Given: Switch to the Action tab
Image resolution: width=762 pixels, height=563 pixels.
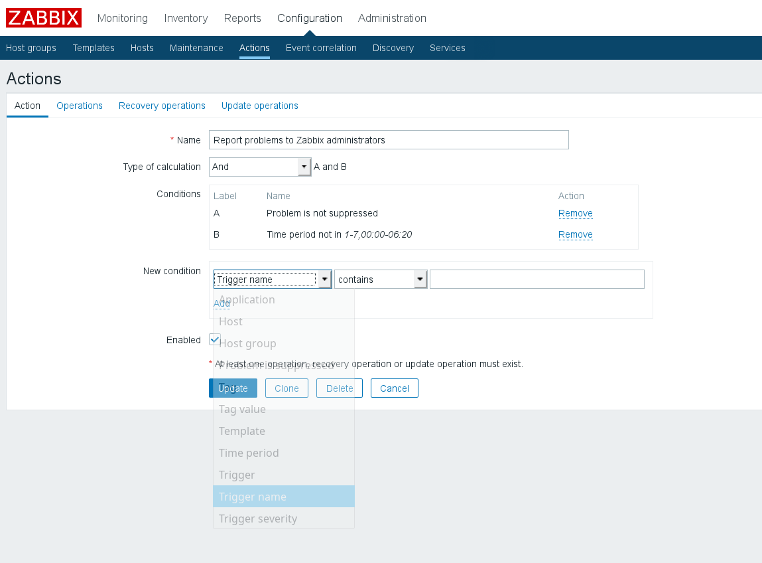Looking at the screenshot, I should (27, 106).
